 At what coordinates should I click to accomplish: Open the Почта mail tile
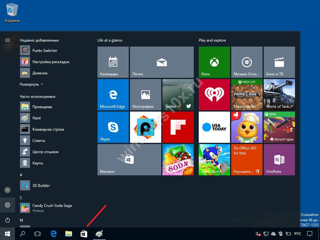162,62
